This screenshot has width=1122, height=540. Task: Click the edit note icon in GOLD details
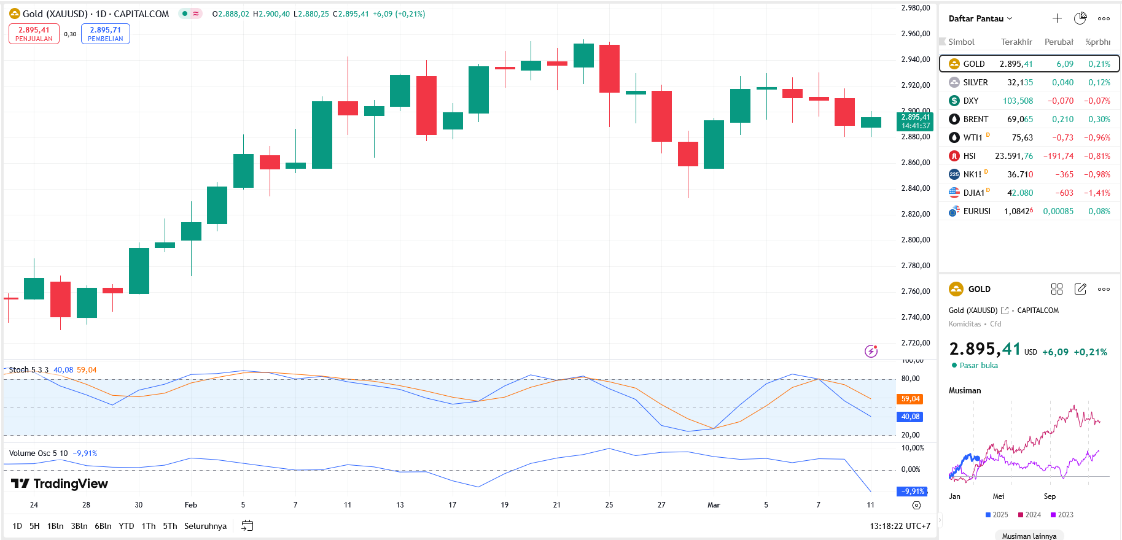pos(1080,289)
